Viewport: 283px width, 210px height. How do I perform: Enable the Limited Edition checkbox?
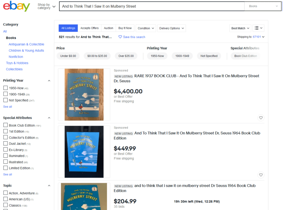pyautogui.click(x=6, y=168)
